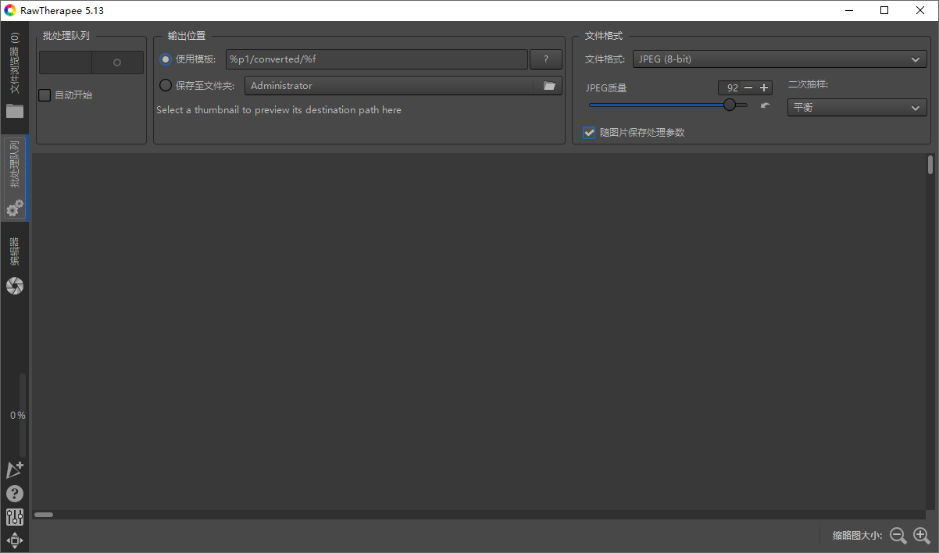Reset JPEG quality with the undo arrow icon
This screenshot has width=939, height=553.
[765, 105]
